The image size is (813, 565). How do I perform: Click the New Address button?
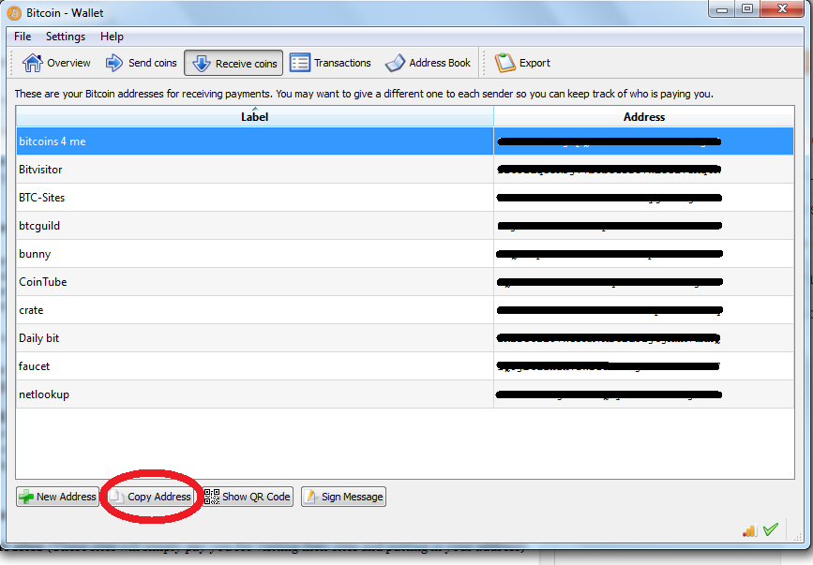pos(57,497)
